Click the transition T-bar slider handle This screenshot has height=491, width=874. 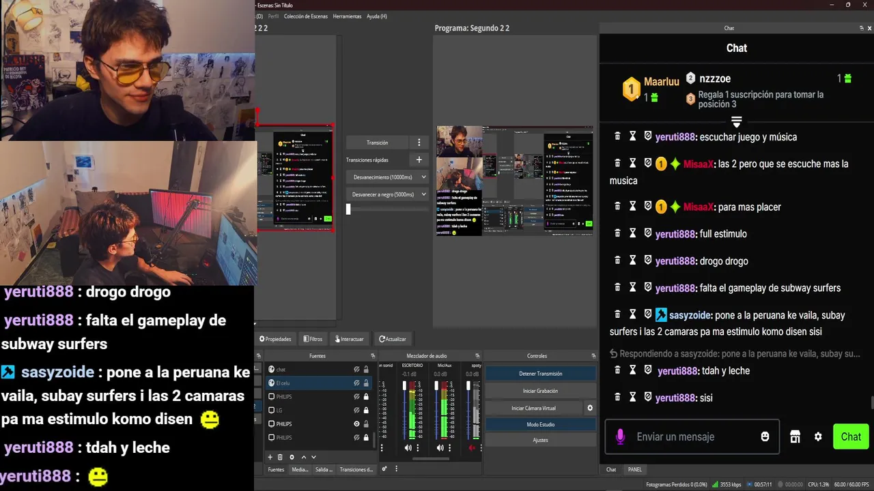tap(348, 209)
